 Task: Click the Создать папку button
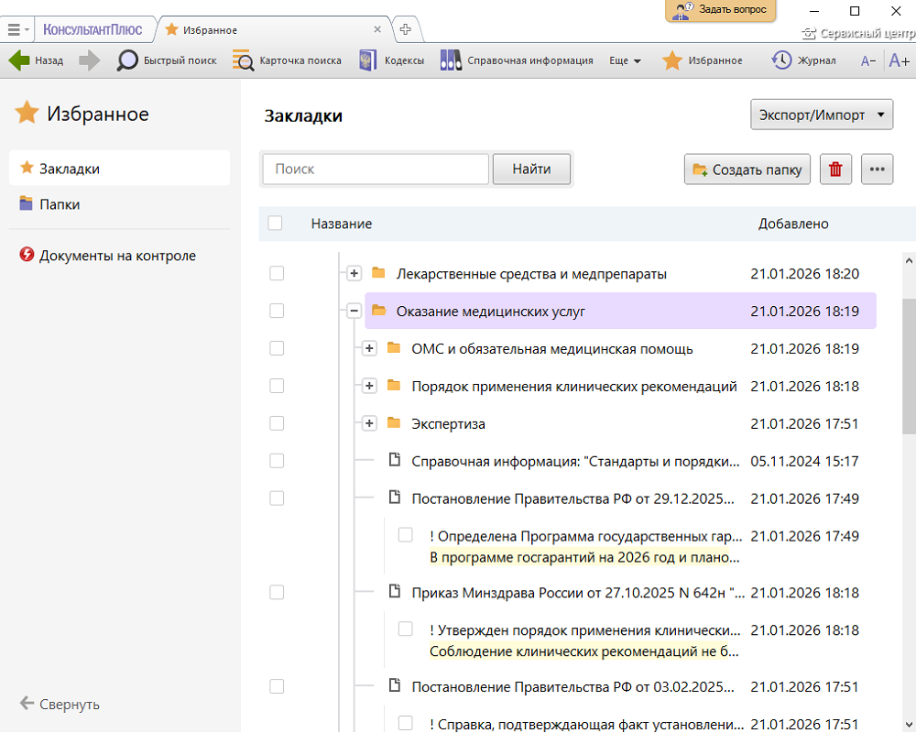747,170
